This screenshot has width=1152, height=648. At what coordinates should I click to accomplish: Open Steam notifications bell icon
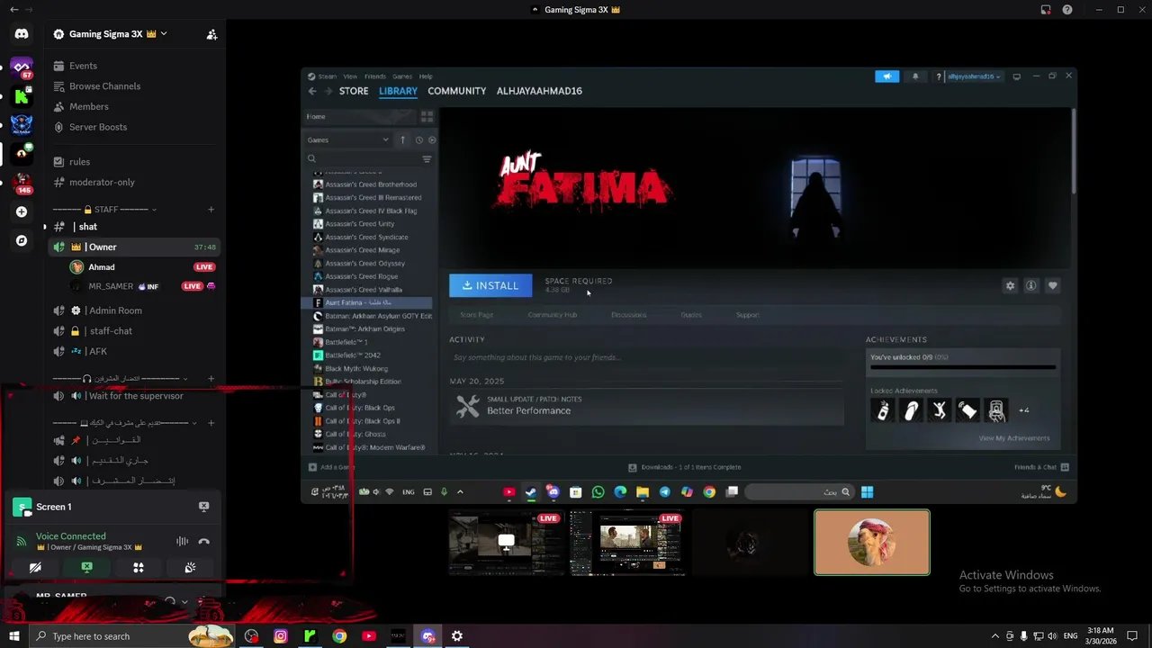pos(915,76)
